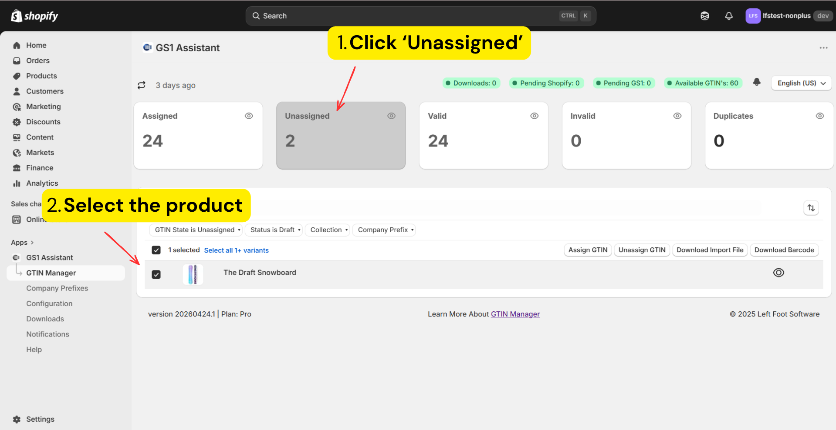
Task: Click The Draft Snowboard product name
Action: [x=260, y=273]
